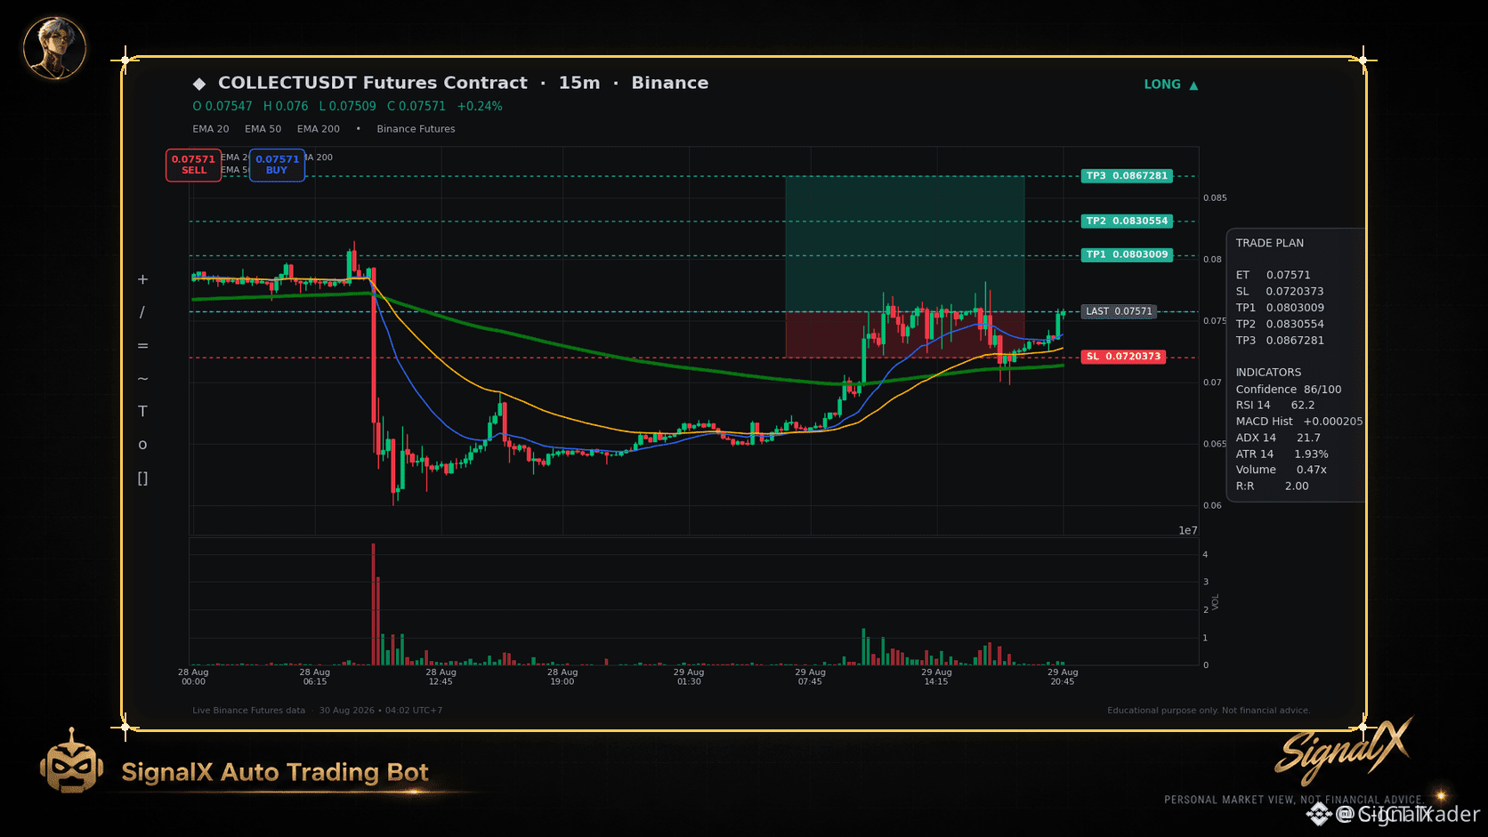Click the 15m timeframe label
The height and width of the screenshot is (837, 1488).
579,83
